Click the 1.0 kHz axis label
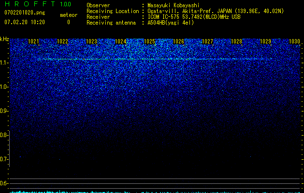The image size is (304, 193). pos(4,87)
